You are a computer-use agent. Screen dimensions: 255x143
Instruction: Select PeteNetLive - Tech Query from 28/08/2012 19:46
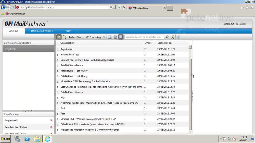coord(122,76)
